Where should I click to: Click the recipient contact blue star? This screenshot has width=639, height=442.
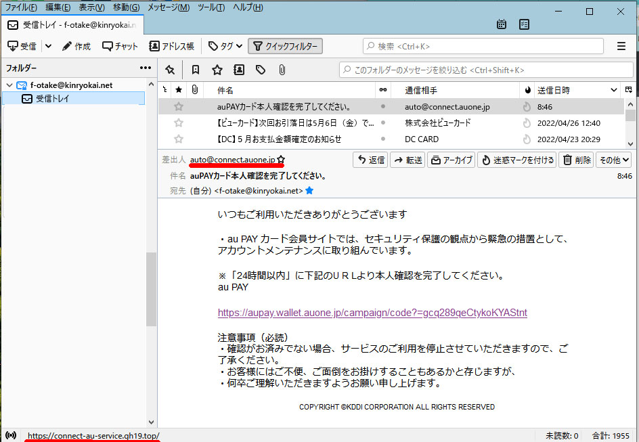tap(309, 190)
